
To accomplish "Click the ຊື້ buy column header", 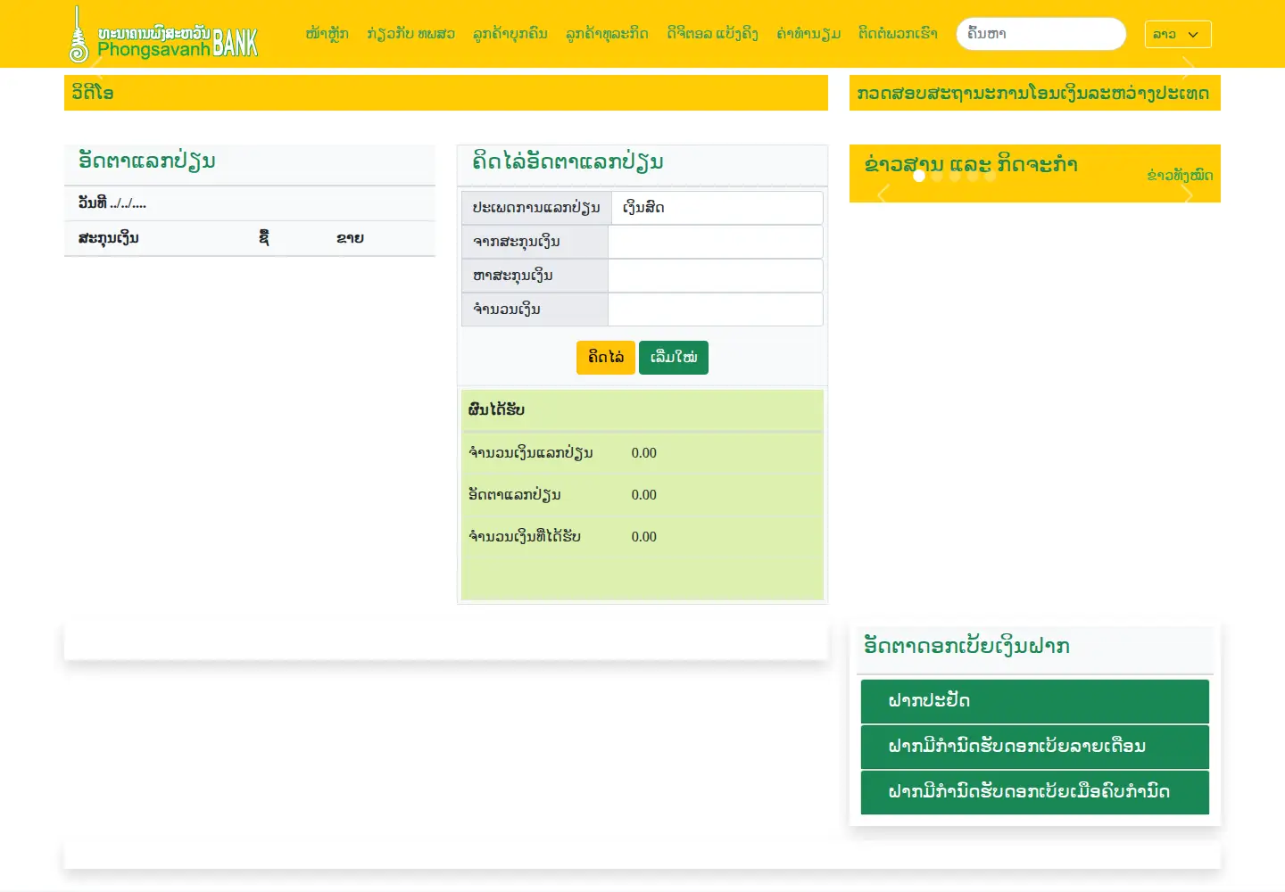I will pos(264,237).
